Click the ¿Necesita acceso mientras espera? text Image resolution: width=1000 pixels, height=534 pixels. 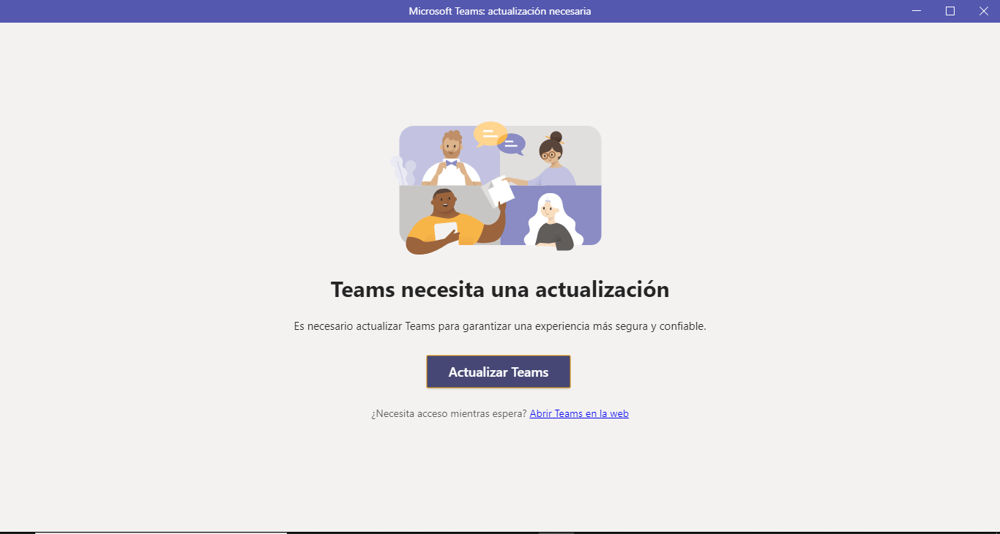point(449,413)
